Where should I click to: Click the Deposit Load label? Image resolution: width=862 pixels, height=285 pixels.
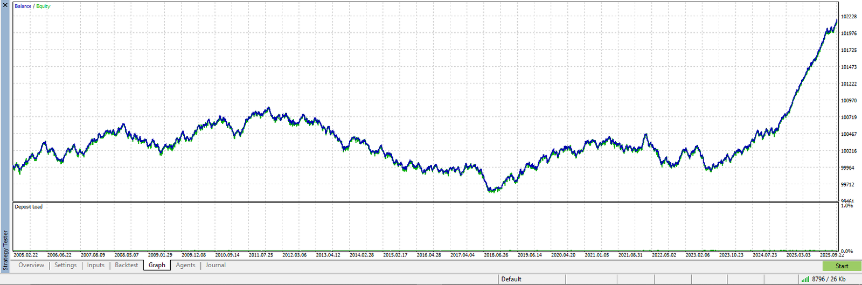tap(29, 207)
